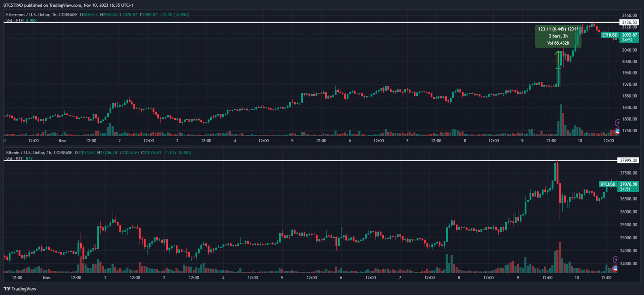Select the ETHUSD price tag
Image resolution: width=644 pixels, height=295 pixels.
610,35
